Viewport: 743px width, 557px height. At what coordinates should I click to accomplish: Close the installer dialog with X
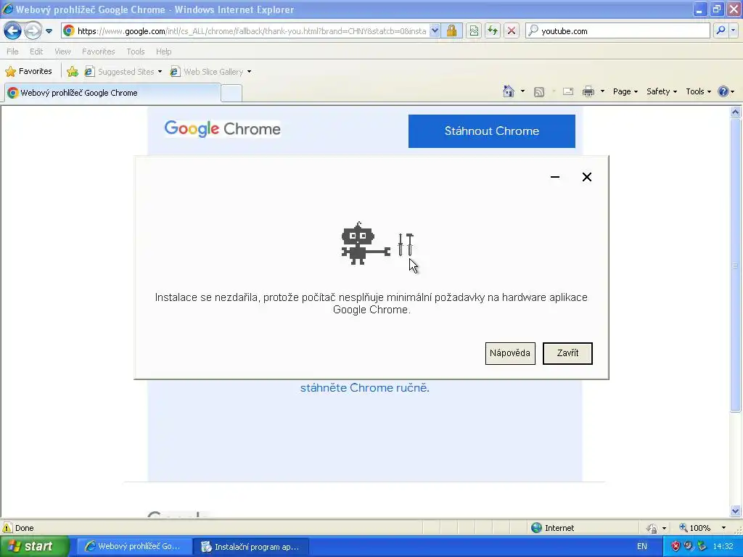pos(586,177)
